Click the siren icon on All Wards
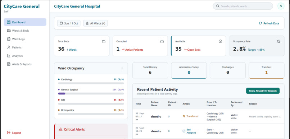 [87, 23]
